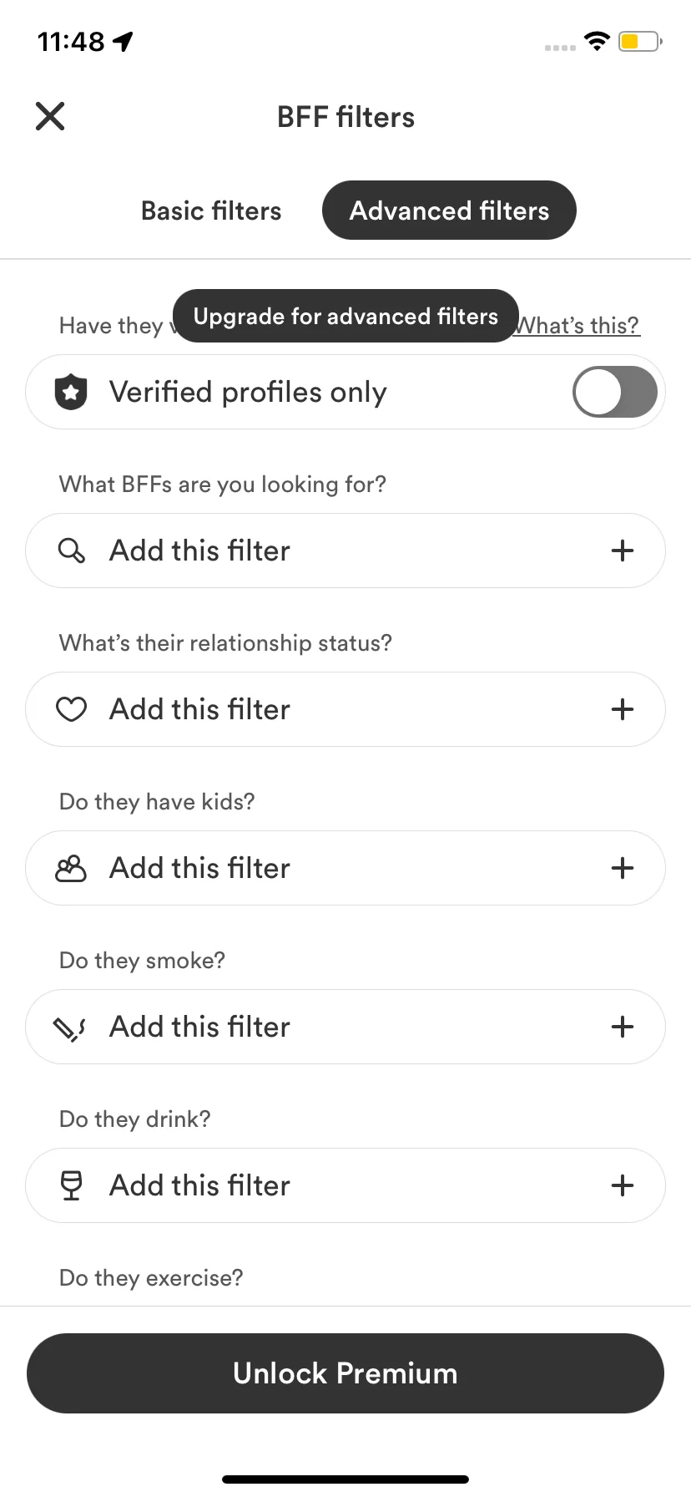Tap the Upgrade for advanced filters tooltip
The height and width of the screenshot is (1497, 691).
click(345, 316)
